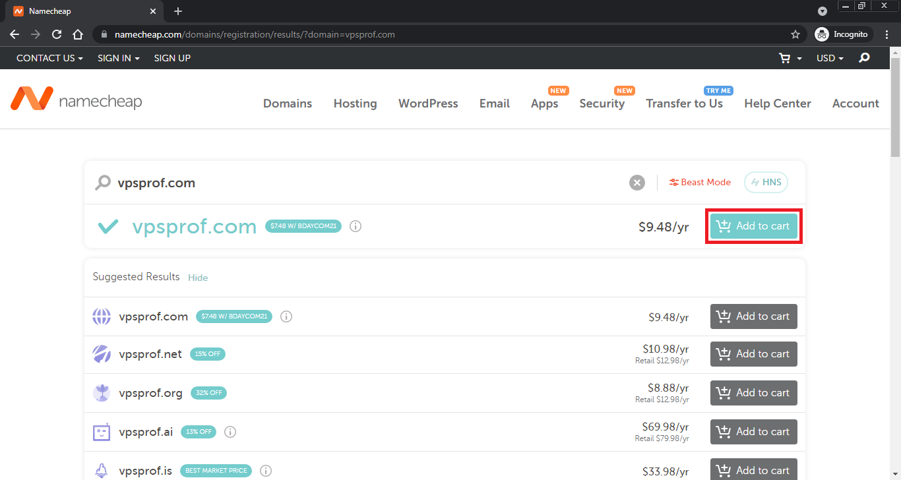Add vpsprof.org to cart
Viewport: 901px width, 480px height.
pyautogui.click(x=754, y=393)
